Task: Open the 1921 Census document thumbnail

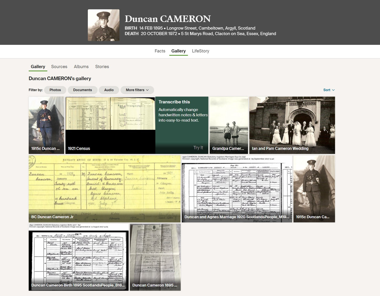Action: (110, 125)
